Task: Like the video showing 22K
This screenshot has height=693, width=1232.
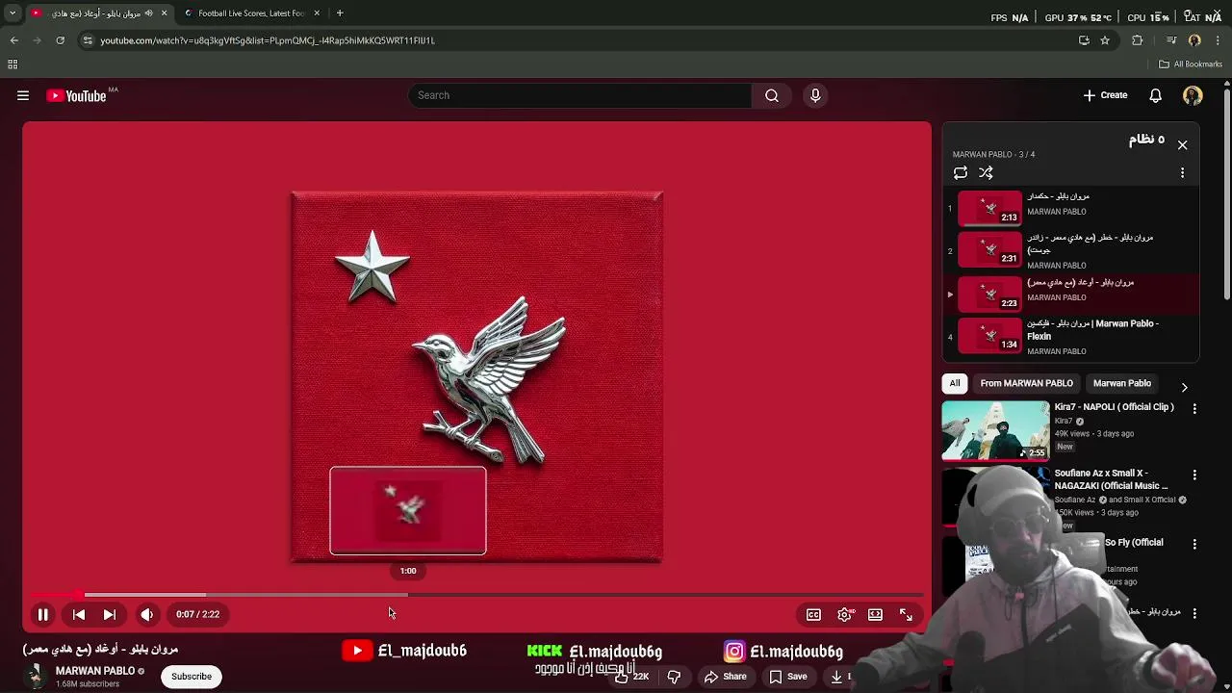Action: 632,677
